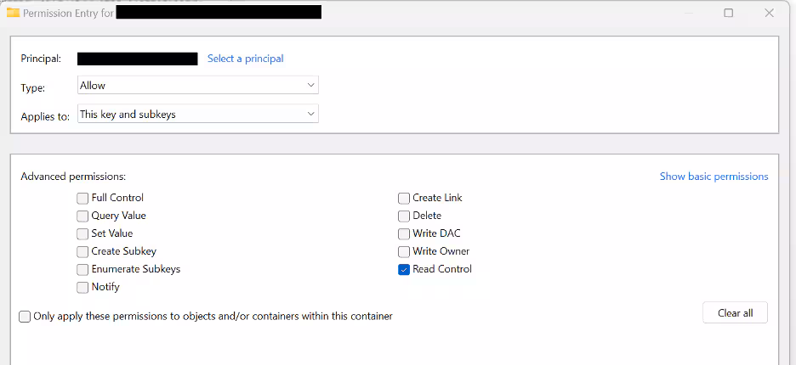
Task: Open the Type dropdown showing Allow
Action: [x=197, y=85]
